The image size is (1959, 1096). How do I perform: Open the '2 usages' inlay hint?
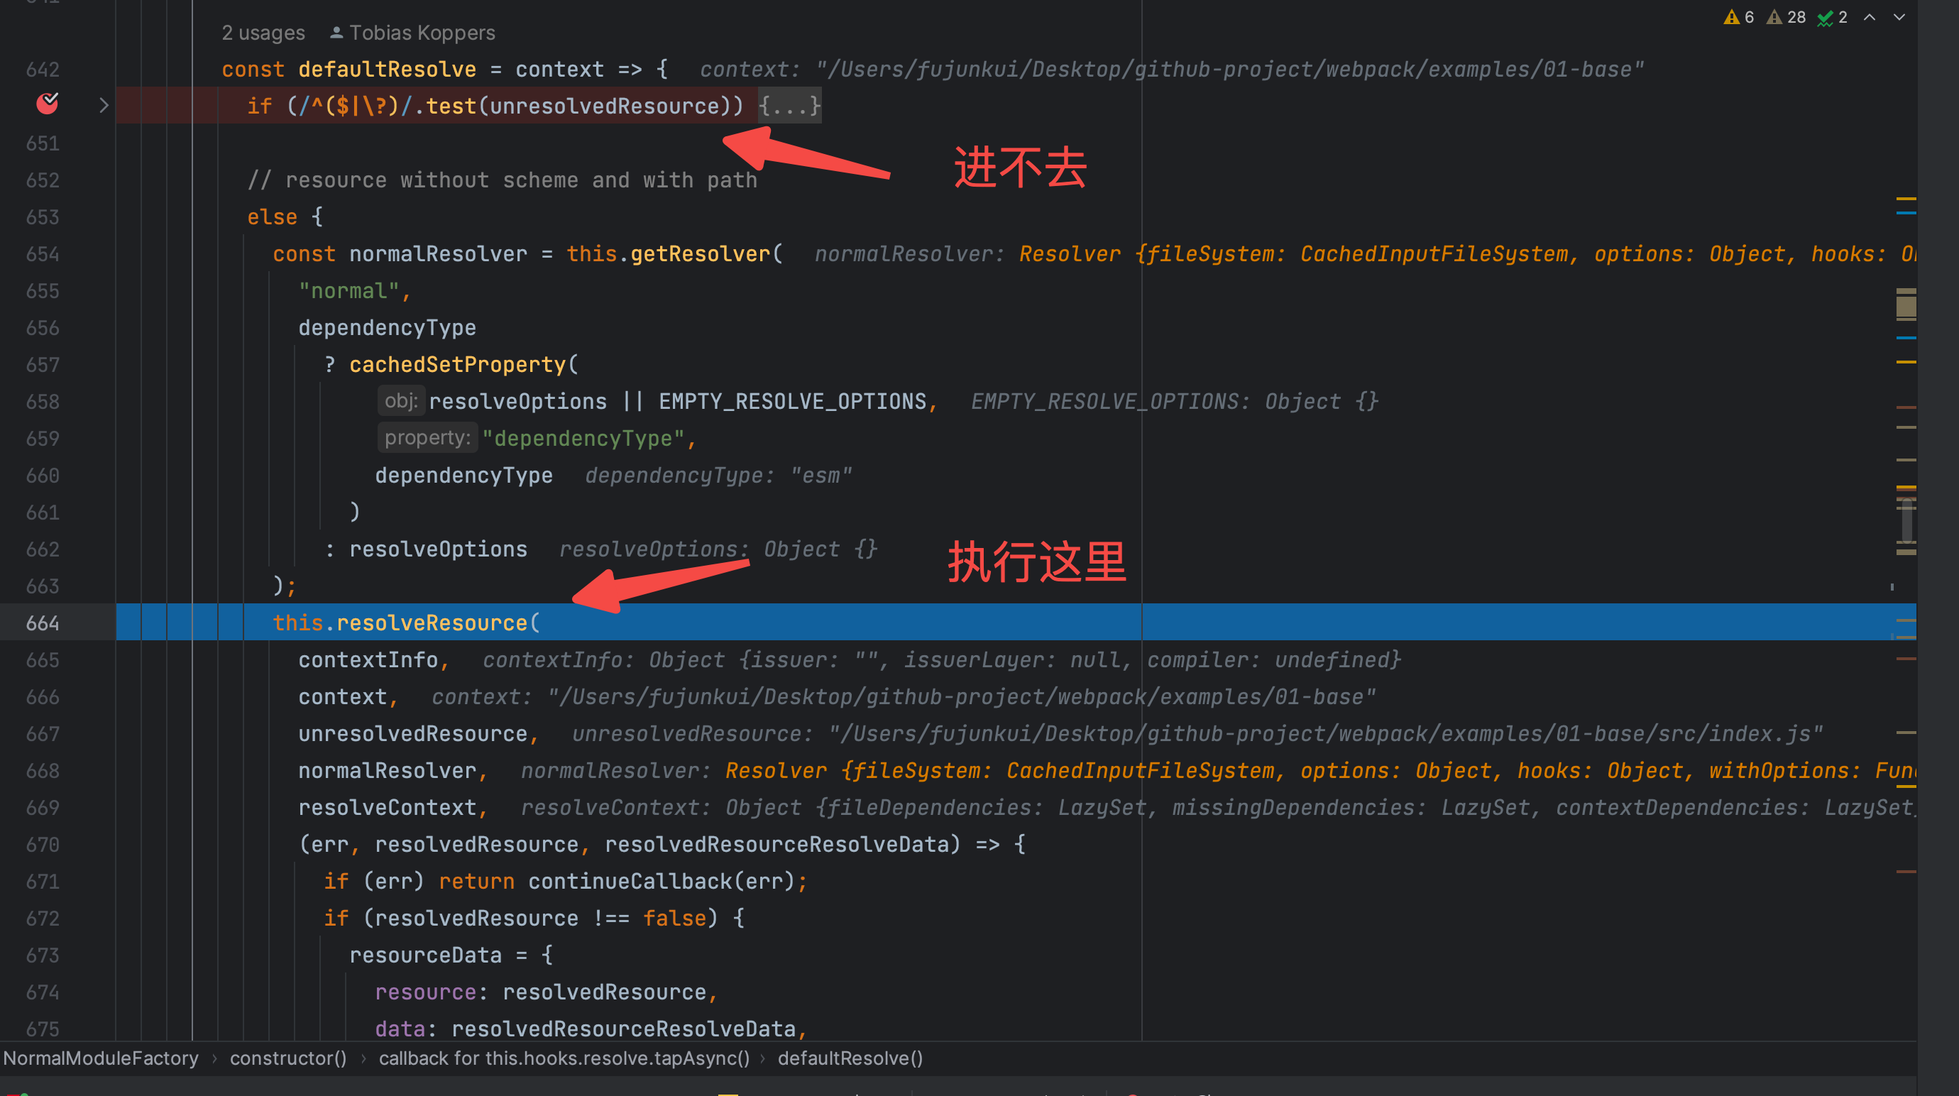point(263,33)
